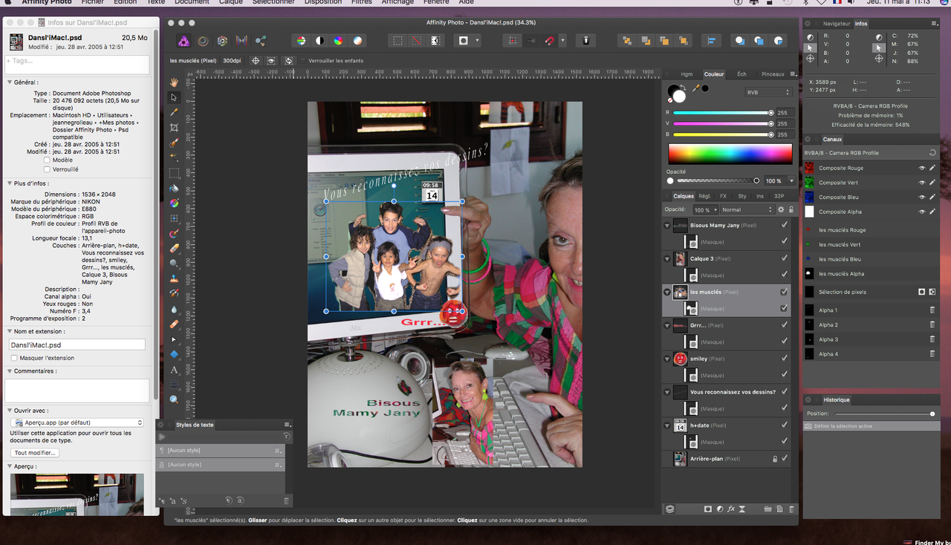This screenshot has height=545, width=951.
Task: Hide the Composite Vert channel eye
Action: 922,183
